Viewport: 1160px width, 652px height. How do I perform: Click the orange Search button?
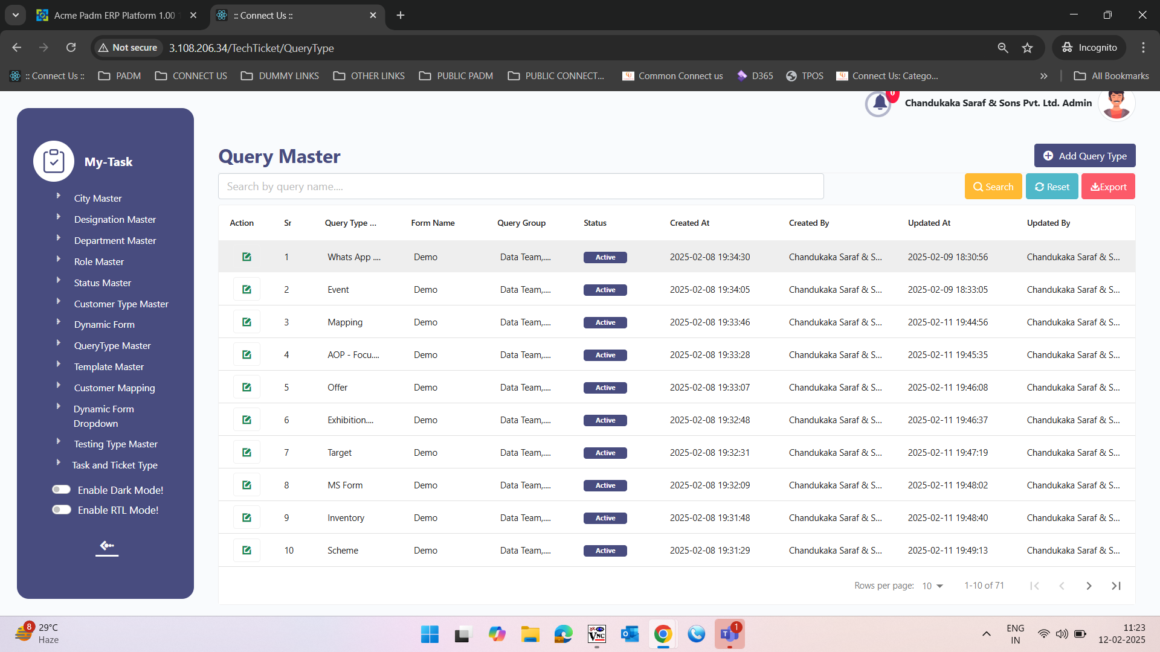tap(993, 187)
